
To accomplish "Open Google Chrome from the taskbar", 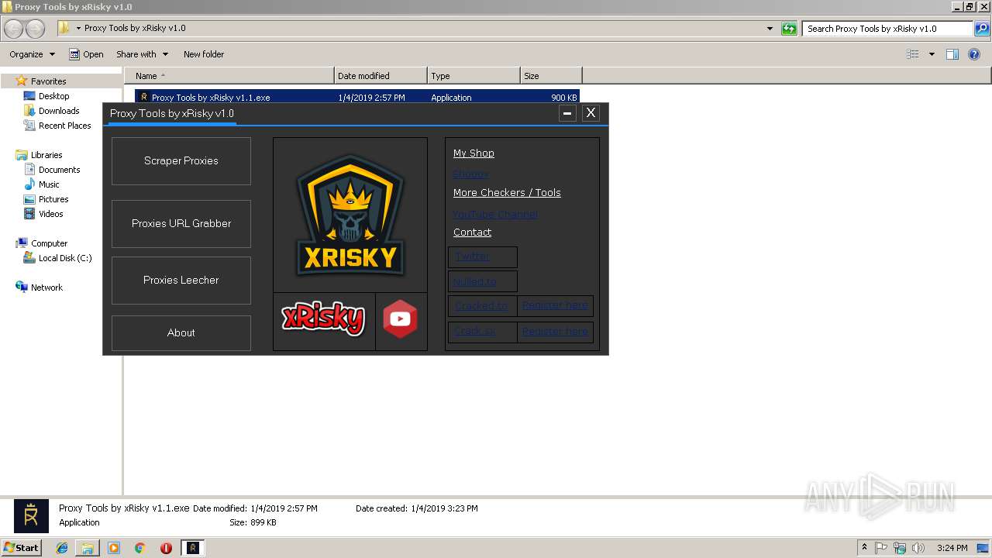I will click(x=140, y=548).
